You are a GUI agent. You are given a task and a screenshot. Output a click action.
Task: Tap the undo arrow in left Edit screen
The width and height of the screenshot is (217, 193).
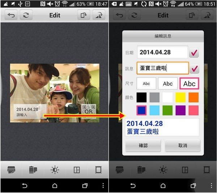pyautogui.click(x=11, y=15)
